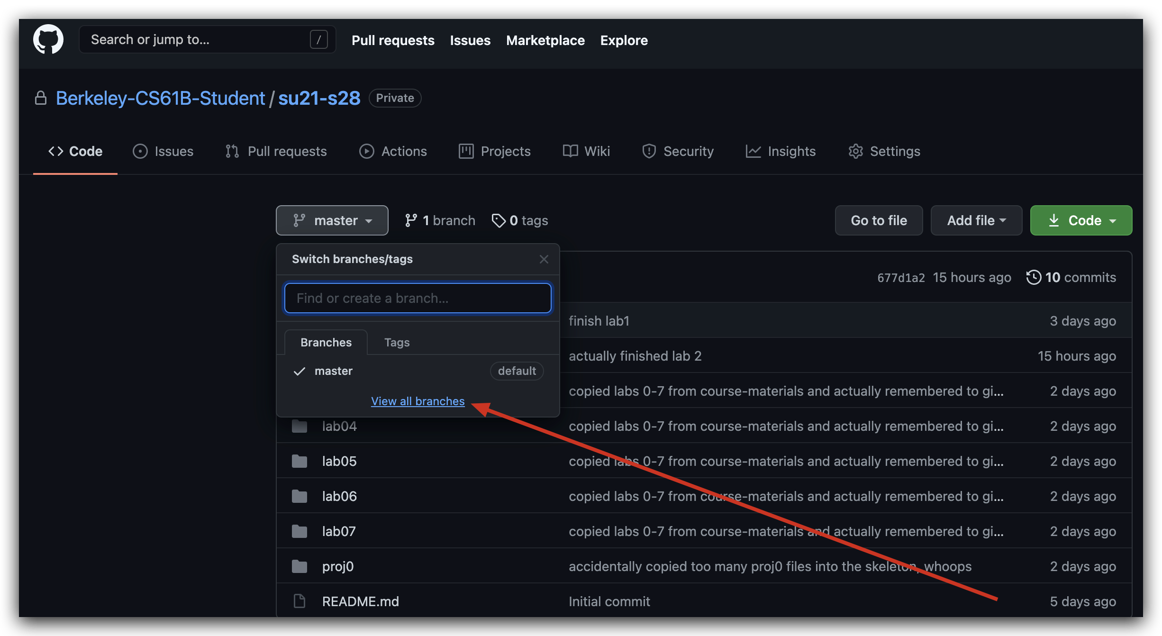Select the Issues repository tab

coord(163,151)
